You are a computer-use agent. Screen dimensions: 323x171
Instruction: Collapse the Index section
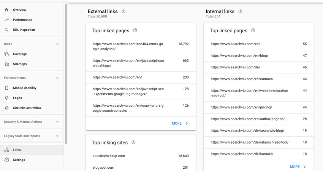point(57,44)
